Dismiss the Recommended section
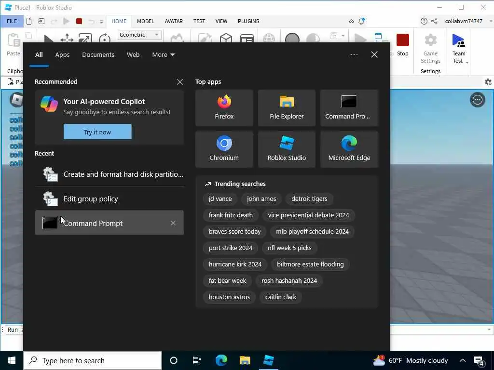This screenshot has height=370, width=494. (180, 82)
